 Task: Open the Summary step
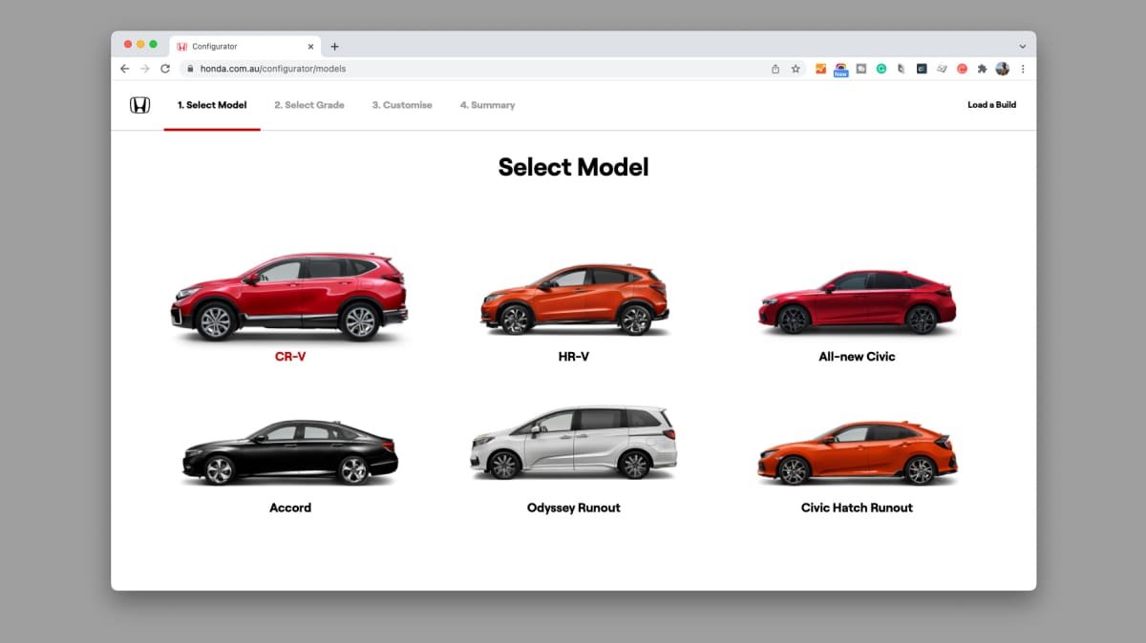tap(487, 105)
